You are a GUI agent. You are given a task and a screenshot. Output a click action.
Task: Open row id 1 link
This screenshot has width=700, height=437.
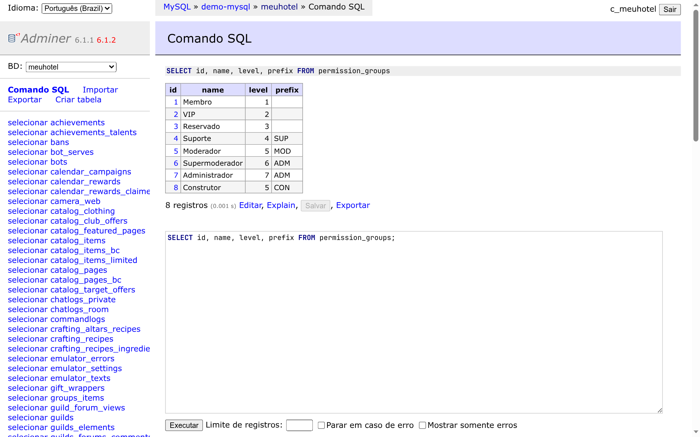point(176,102)
